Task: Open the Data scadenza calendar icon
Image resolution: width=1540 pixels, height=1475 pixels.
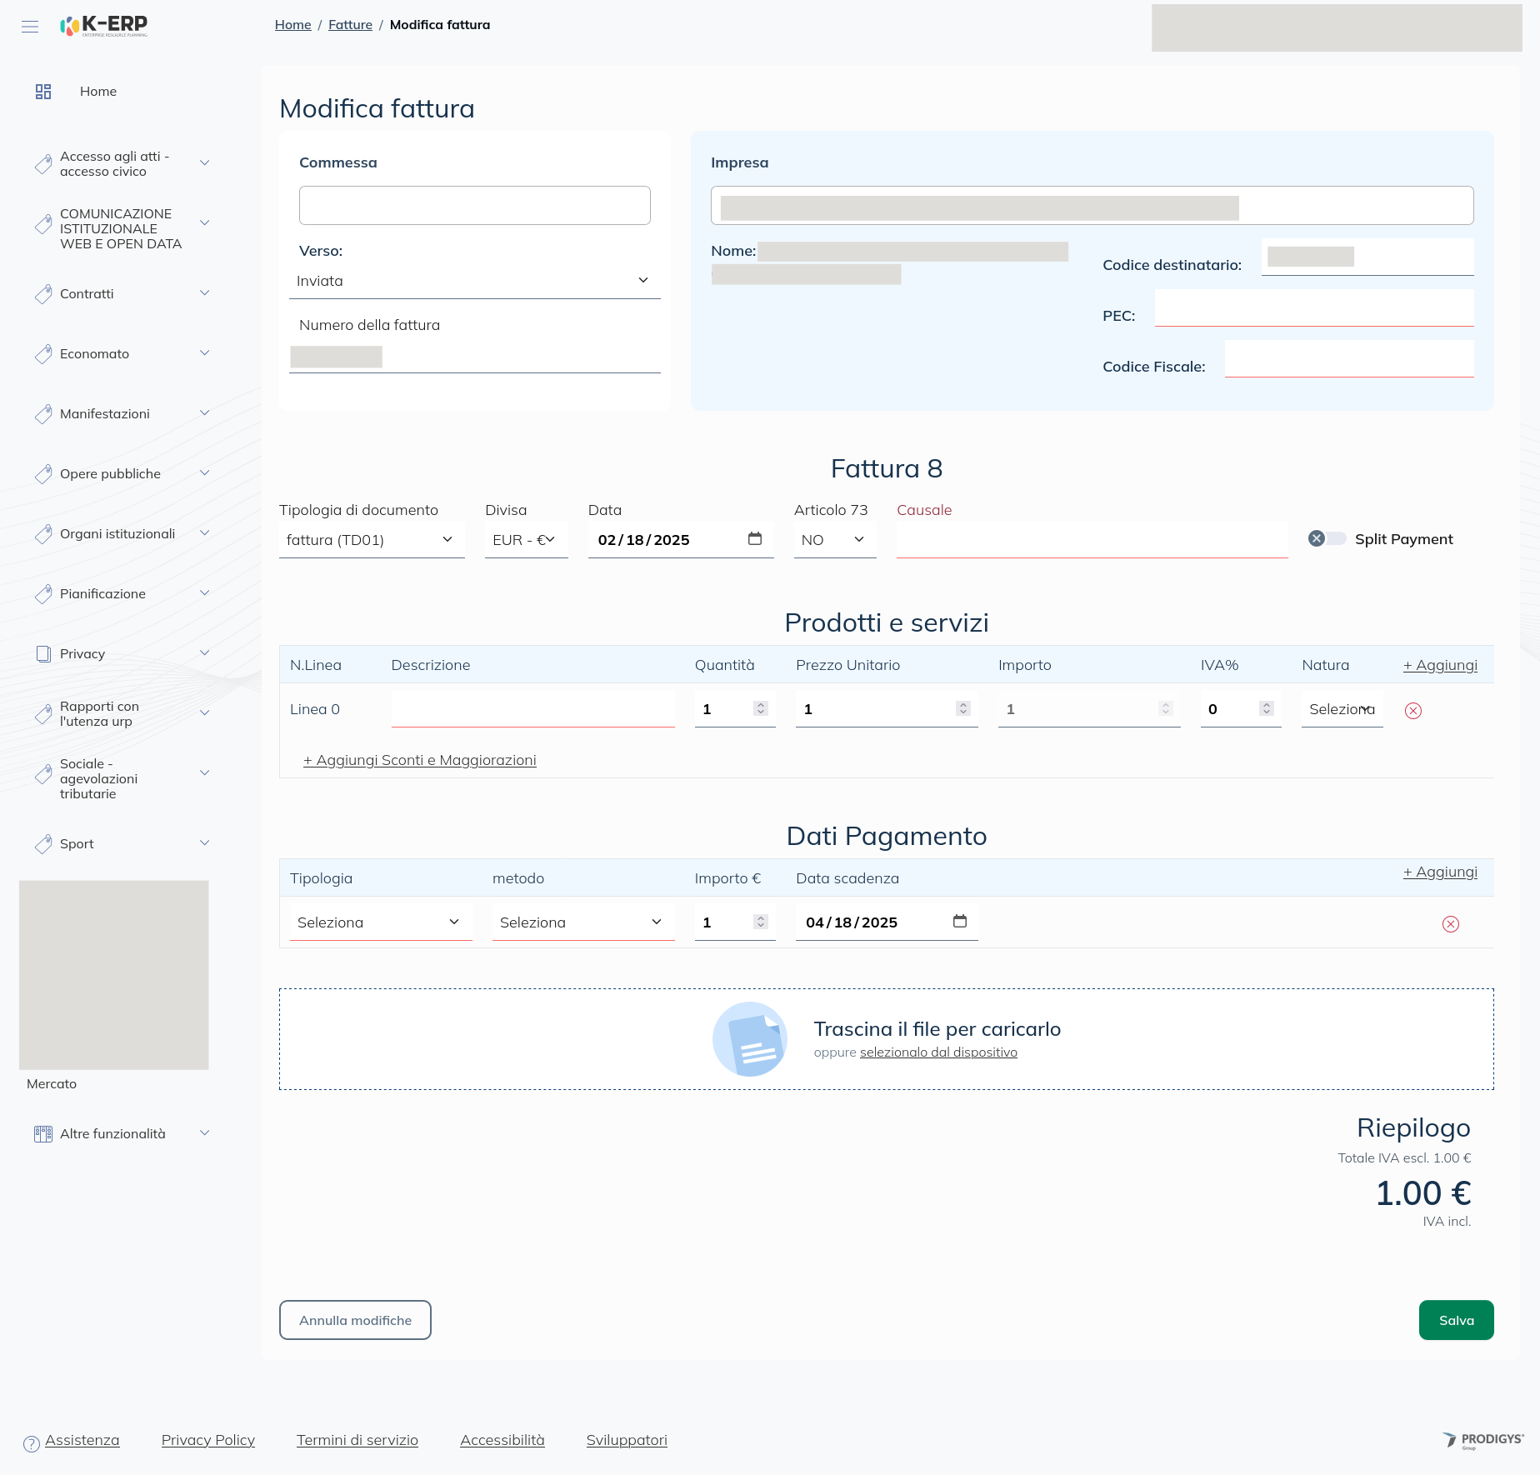Action: tap(960, 922)
